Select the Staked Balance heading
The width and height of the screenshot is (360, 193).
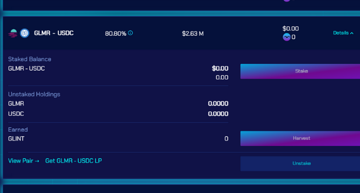coord(30,59)
